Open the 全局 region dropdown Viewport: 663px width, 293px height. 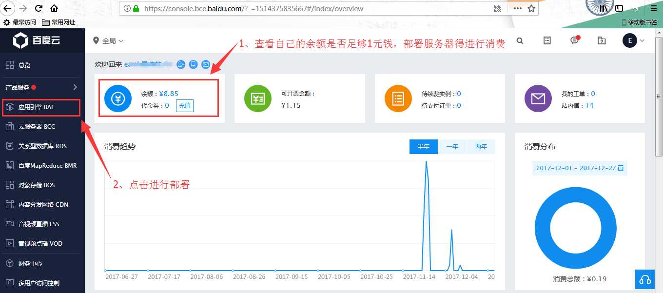[x=108, y=41]
